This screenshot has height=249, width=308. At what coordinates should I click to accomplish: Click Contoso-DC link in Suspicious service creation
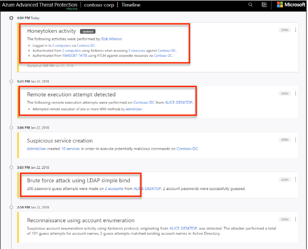[187, 149]
